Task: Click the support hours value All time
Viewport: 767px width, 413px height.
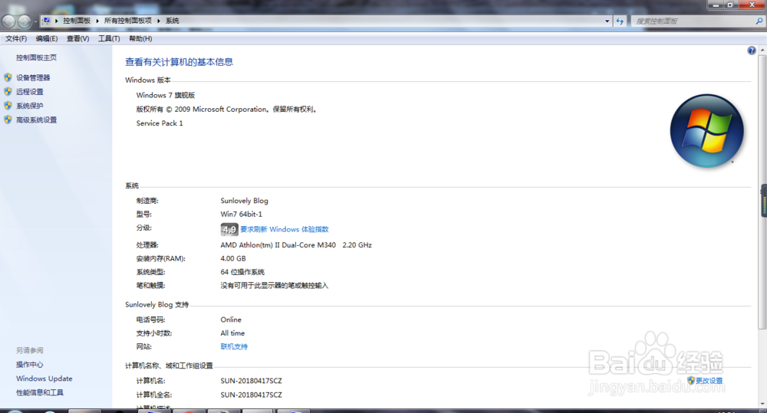Action: (x=232, y=333)
